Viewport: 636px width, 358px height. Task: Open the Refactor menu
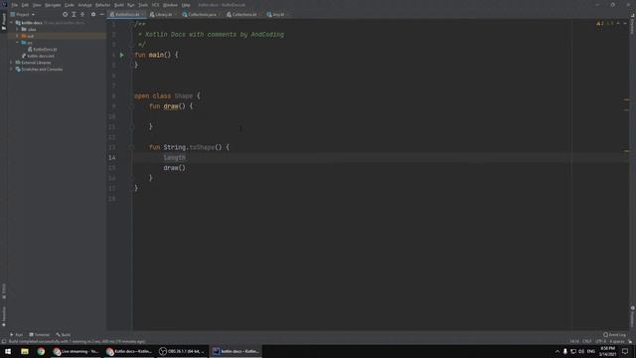coord(102,5)
